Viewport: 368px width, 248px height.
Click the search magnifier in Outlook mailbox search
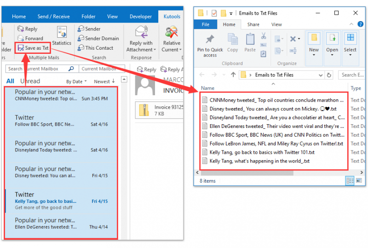[x=71, y=69]
